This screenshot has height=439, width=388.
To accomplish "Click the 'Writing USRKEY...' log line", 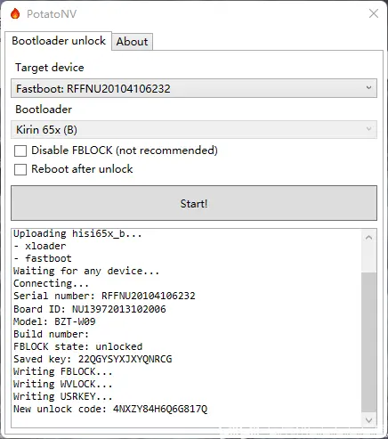I will [x=63, y=396].
